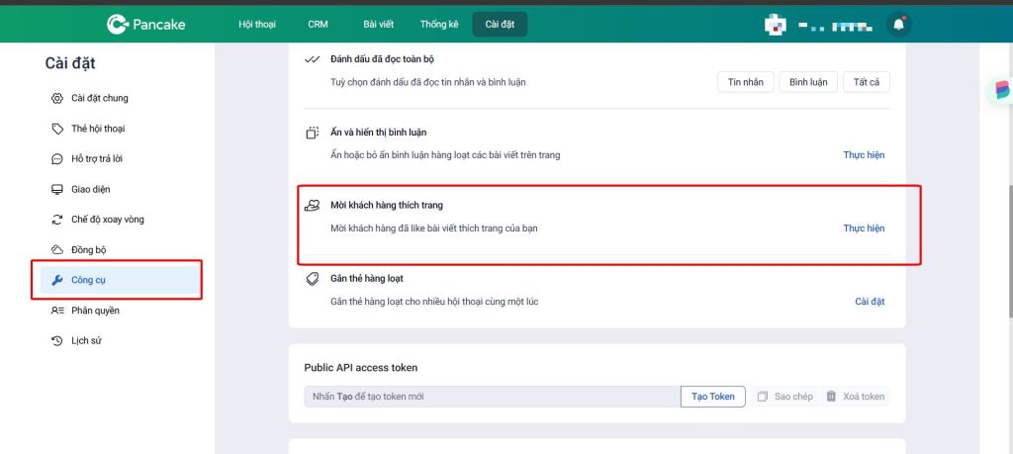Image resolution: width=1013 pixels, height=454 pixels.
Task: Select Đồng bộ in the sidebar
Action: tap(88, 250)
